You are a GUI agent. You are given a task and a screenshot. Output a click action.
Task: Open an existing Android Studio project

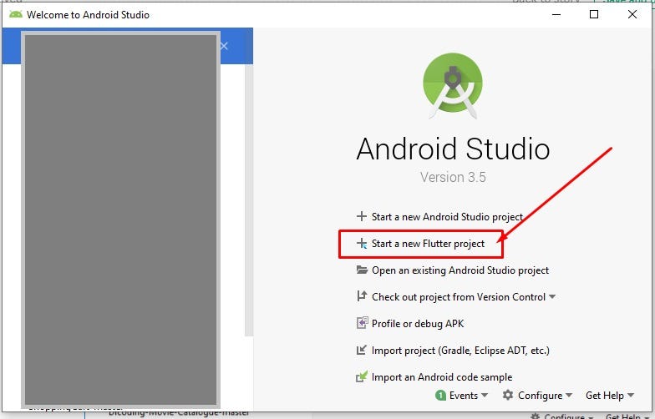[460, 270]
